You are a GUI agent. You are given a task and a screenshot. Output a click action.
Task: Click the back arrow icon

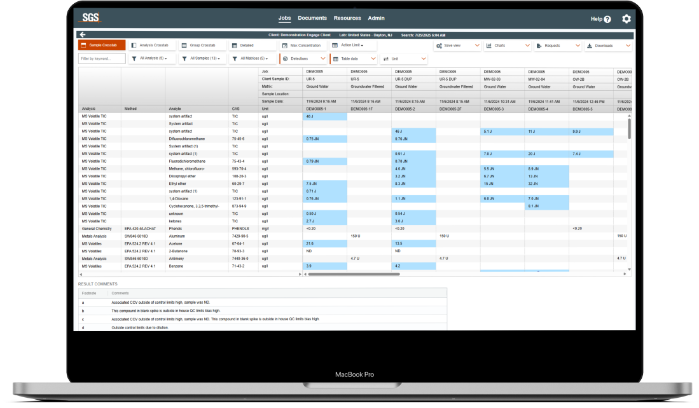pos(83,34)
